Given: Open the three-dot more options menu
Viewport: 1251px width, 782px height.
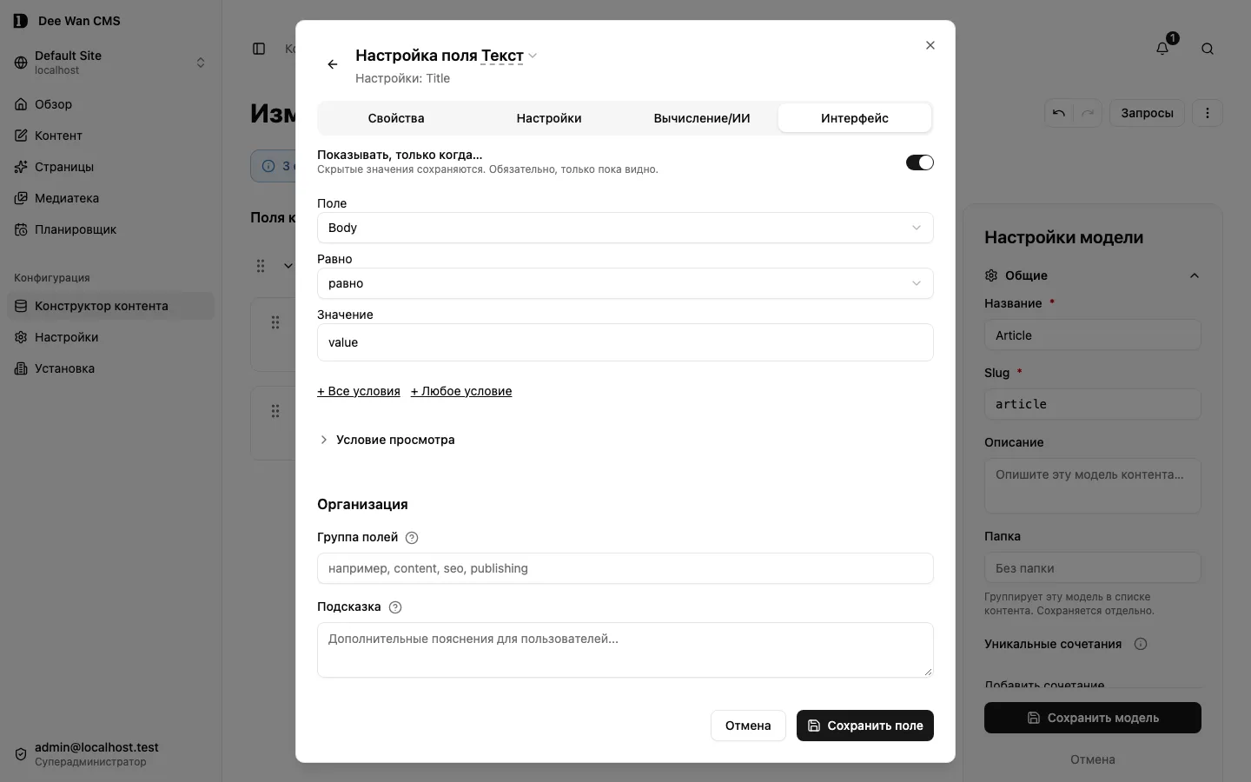Looking at the screenshot, I should (x=1208, y=113).
